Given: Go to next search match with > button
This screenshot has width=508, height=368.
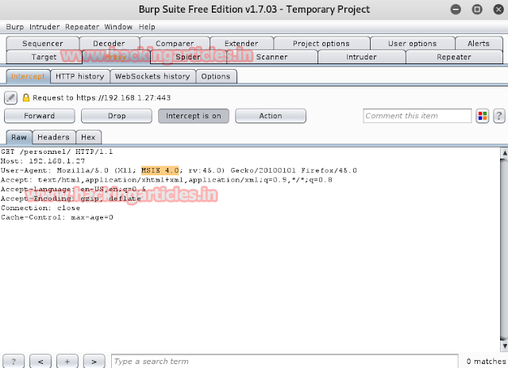Looking at the screenshot, I should [x=94, y=361].
